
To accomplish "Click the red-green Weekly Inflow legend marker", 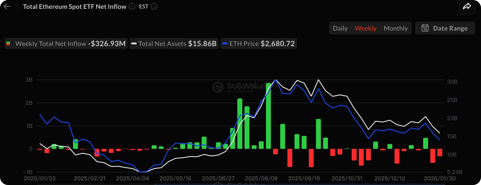I will click(8, 44).
